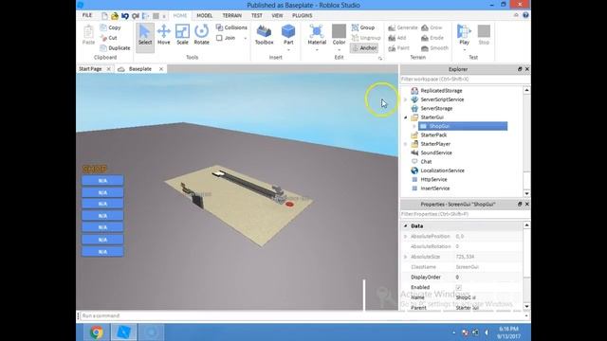Select ReplicatedStorage in Explorer
The width and height of the screenshot is (607, 341).
[x=441, y=91]
